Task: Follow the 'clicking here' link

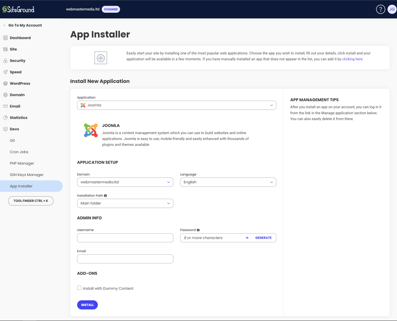Action: click(x=352, y=59)
